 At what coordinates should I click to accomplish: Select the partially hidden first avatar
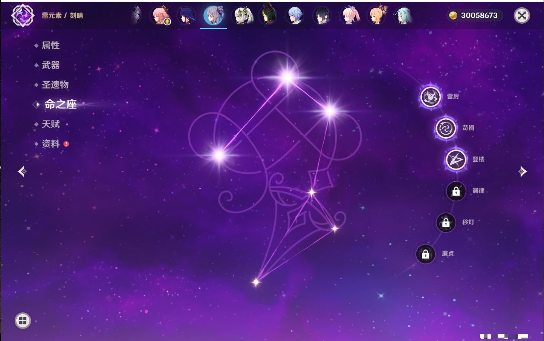pyautogui.click(x=136, y=15)
